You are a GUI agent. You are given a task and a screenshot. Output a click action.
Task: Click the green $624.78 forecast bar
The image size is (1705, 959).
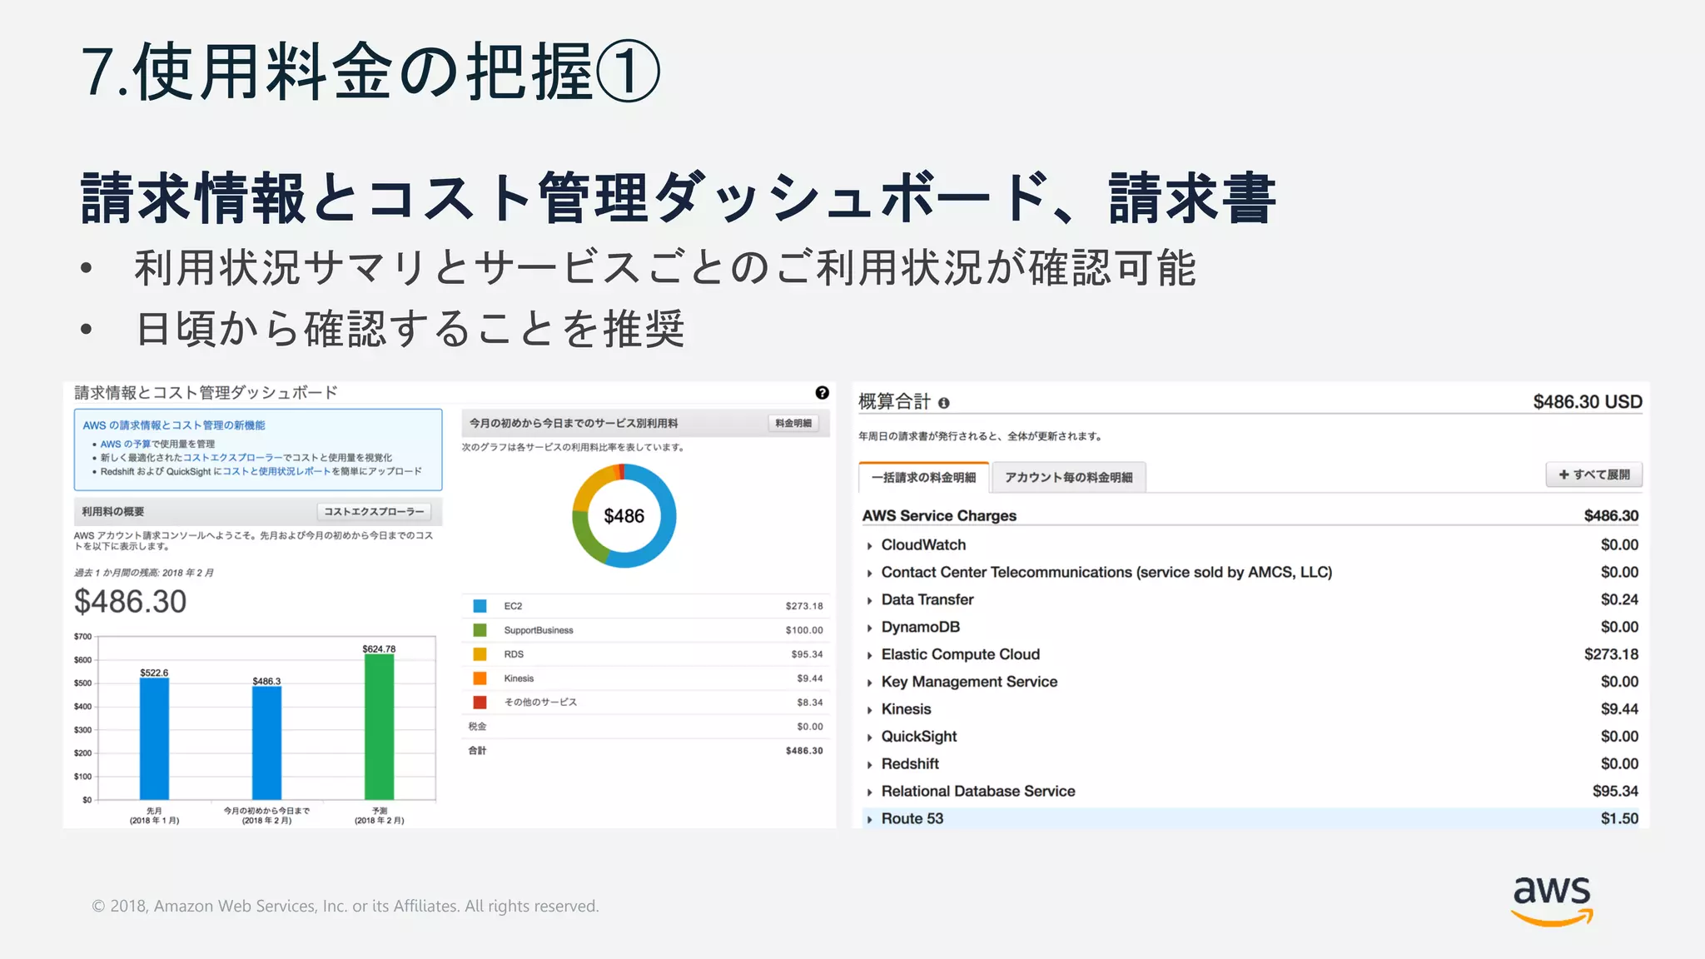(x=379, y=727)
